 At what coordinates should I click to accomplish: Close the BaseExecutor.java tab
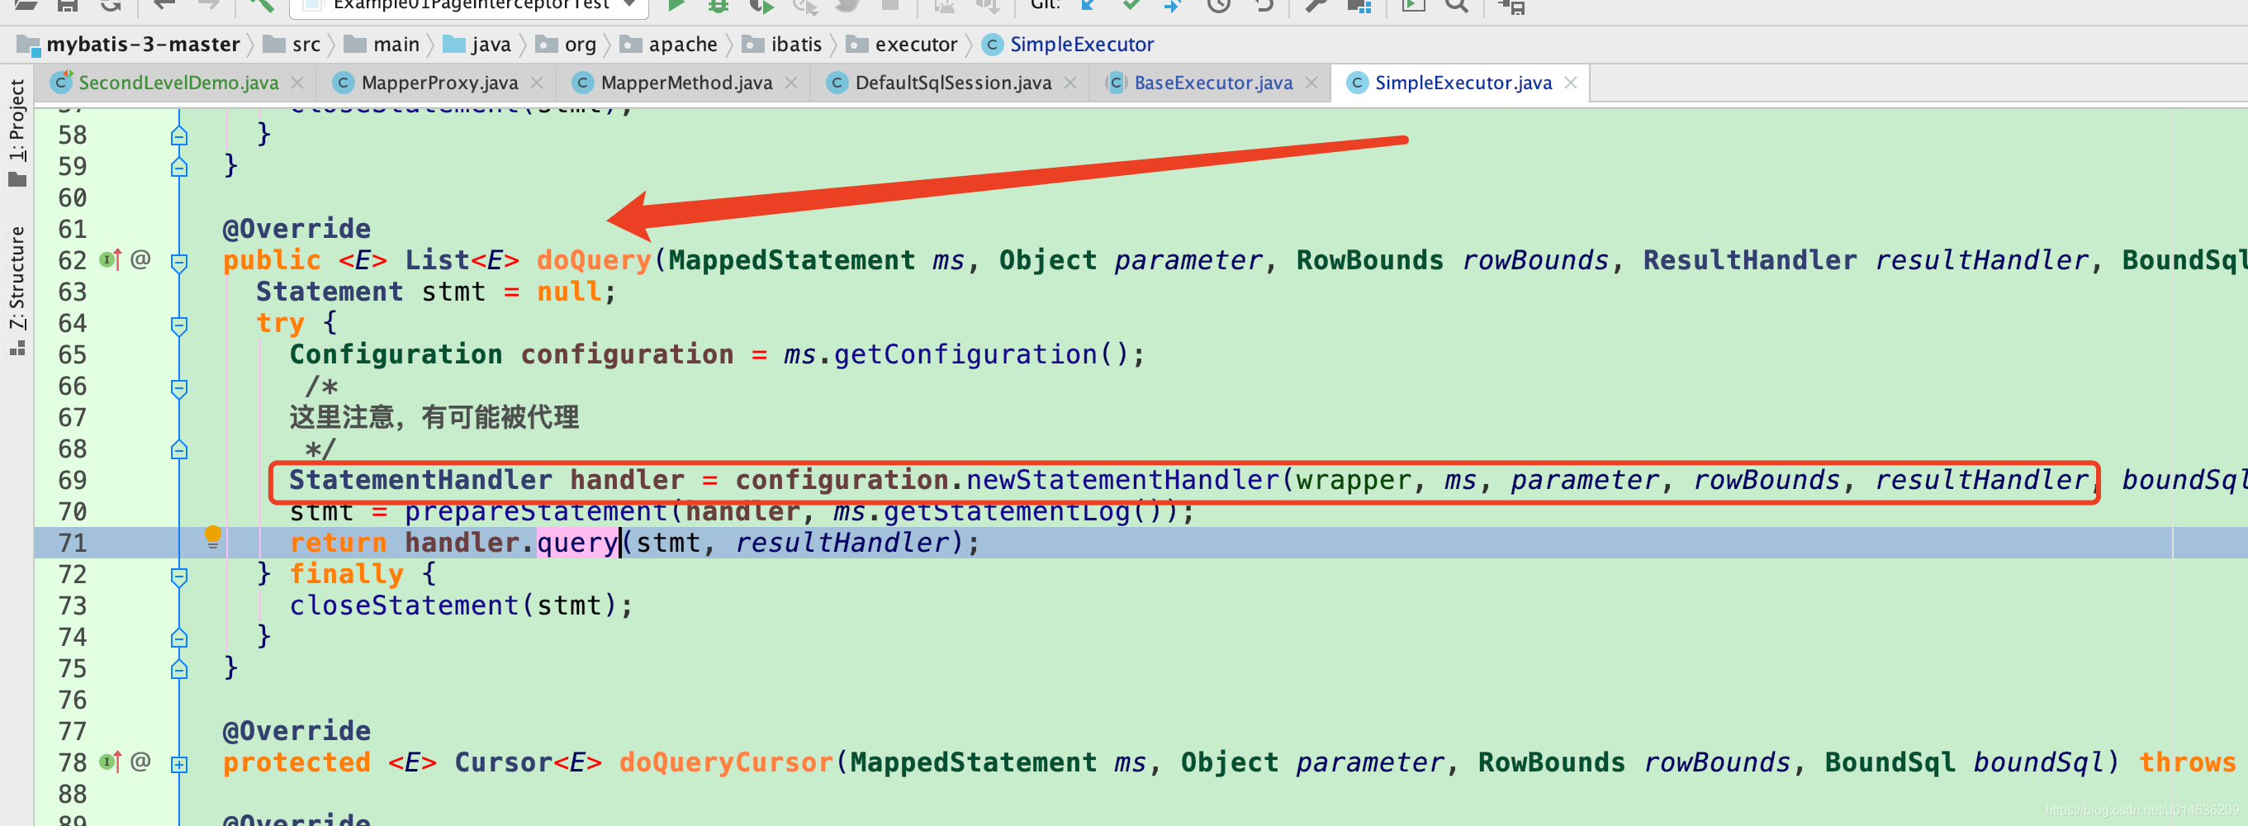tap(1311, 82)
